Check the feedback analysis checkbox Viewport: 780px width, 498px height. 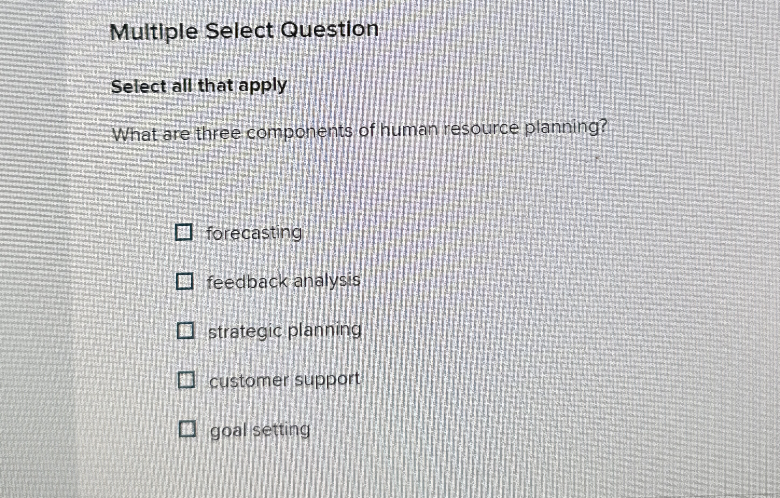(184, 281)
